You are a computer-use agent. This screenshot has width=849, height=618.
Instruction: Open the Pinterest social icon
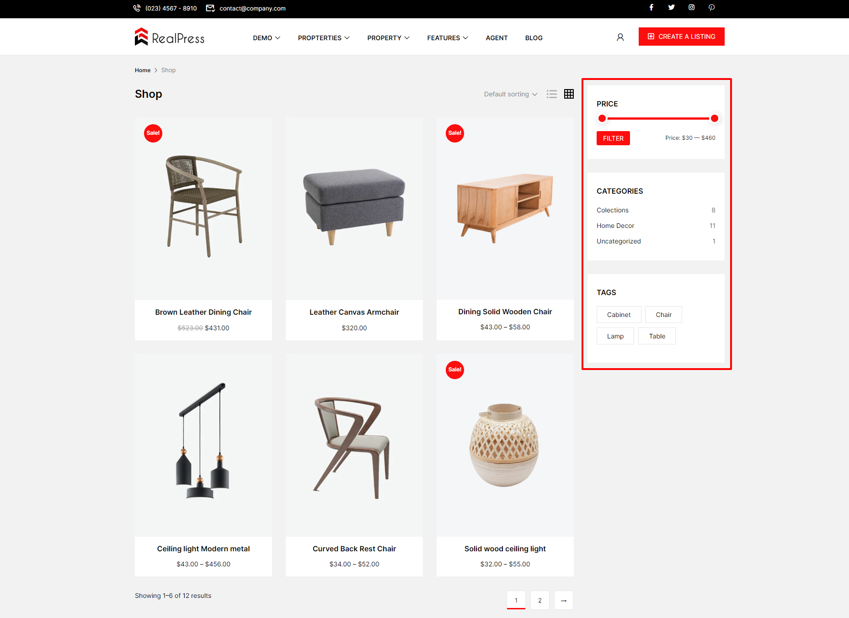click(711, 7)
